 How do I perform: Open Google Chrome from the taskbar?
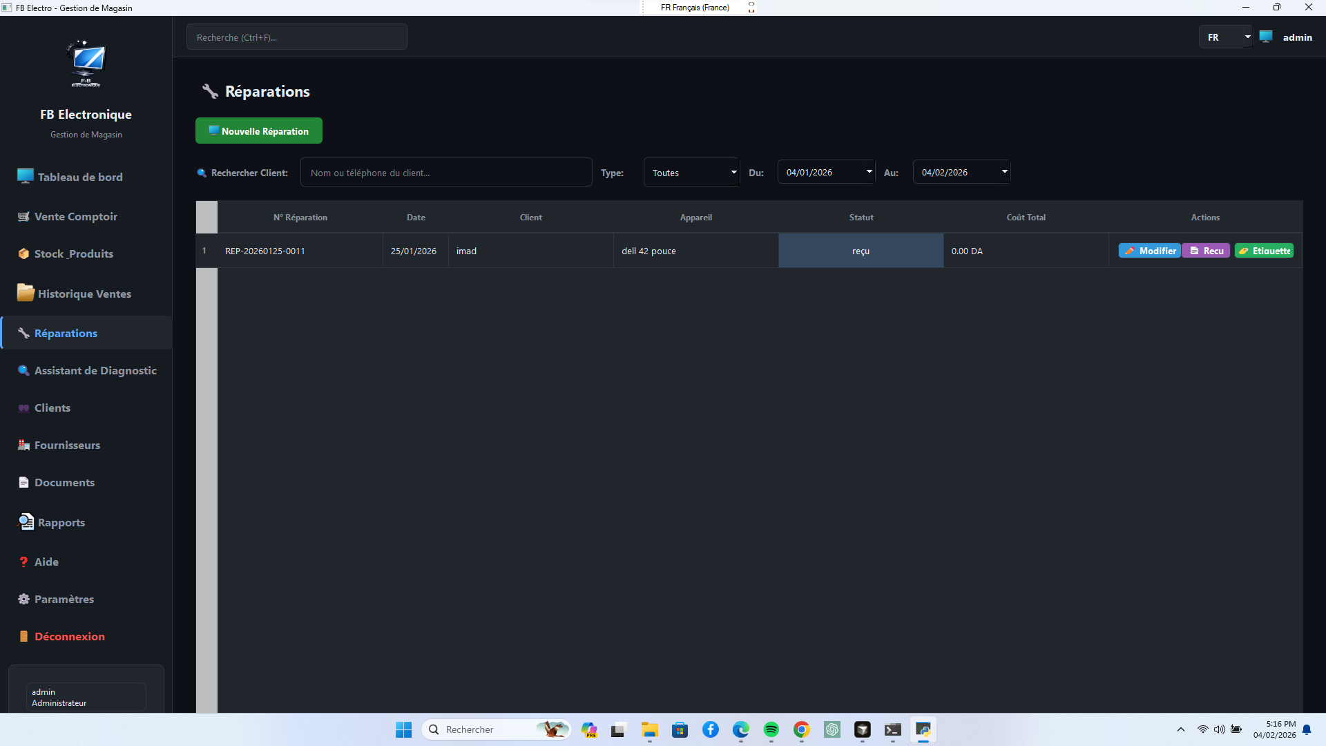click(801, 729)
